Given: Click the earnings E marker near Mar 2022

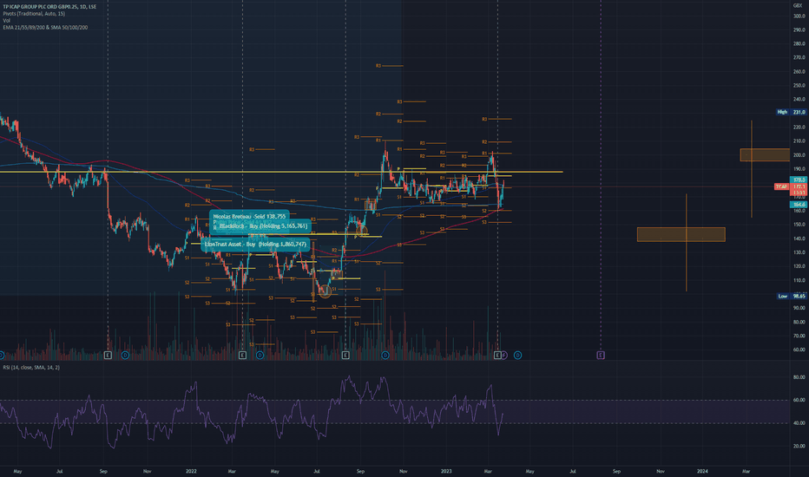Looking at the screenshot, I should pos(242,356).
